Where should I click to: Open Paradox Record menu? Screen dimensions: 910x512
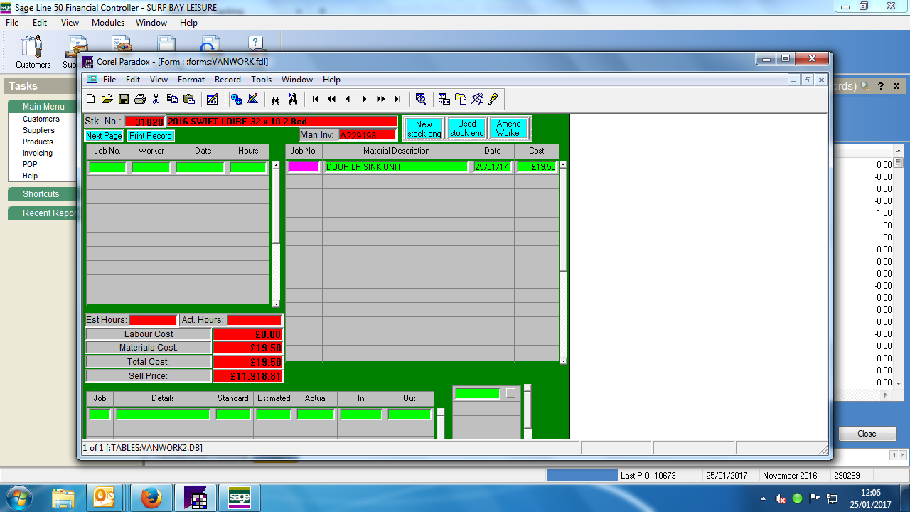click(x=227, y=80)
